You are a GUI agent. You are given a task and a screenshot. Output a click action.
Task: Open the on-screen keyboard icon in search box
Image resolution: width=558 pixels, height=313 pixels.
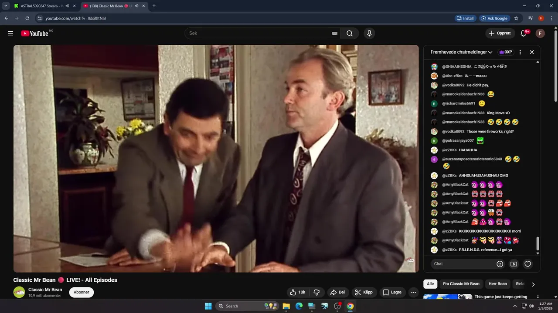pyautogui.click(x=334, y=33)
